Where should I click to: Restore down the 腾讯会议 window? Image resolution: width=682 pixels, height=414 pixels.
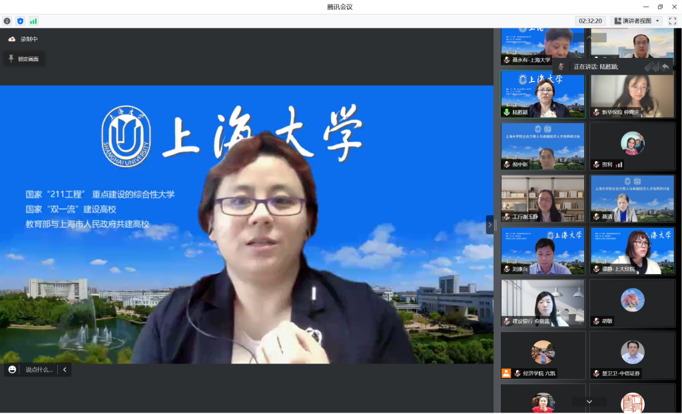click(x=660, y=7)
